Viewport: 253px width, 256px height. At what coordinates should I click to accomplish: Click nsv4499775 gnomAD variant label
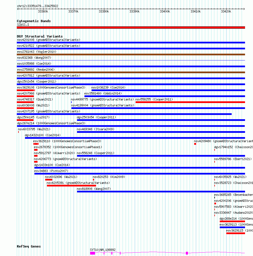click(102, 99)
